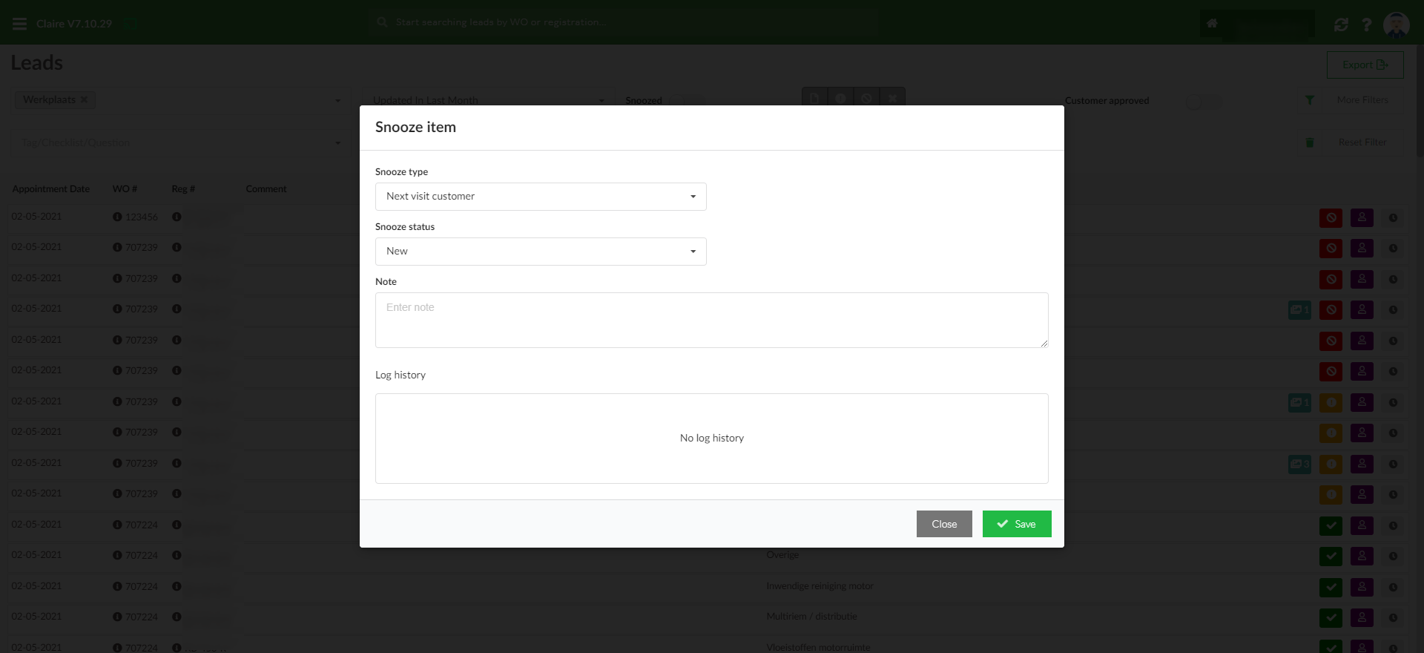
Task: Click the Reset Filter trash icon
Action: coord(1310,142)
